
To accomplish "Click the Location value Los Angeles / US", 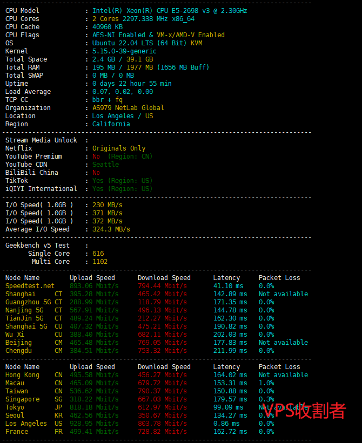I will (122, 116).
